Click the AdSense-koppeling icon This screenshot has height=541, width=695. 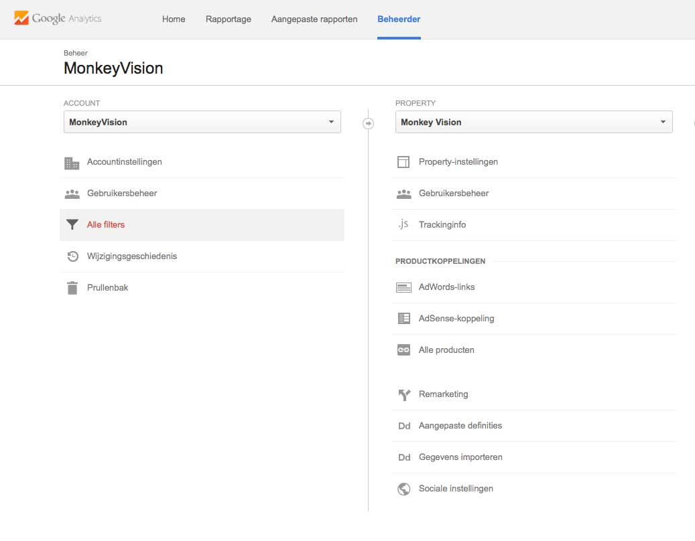tap(403, 318)
